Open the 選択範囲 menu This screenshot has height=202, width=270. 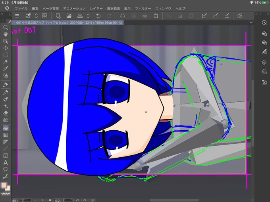(113, 8)
